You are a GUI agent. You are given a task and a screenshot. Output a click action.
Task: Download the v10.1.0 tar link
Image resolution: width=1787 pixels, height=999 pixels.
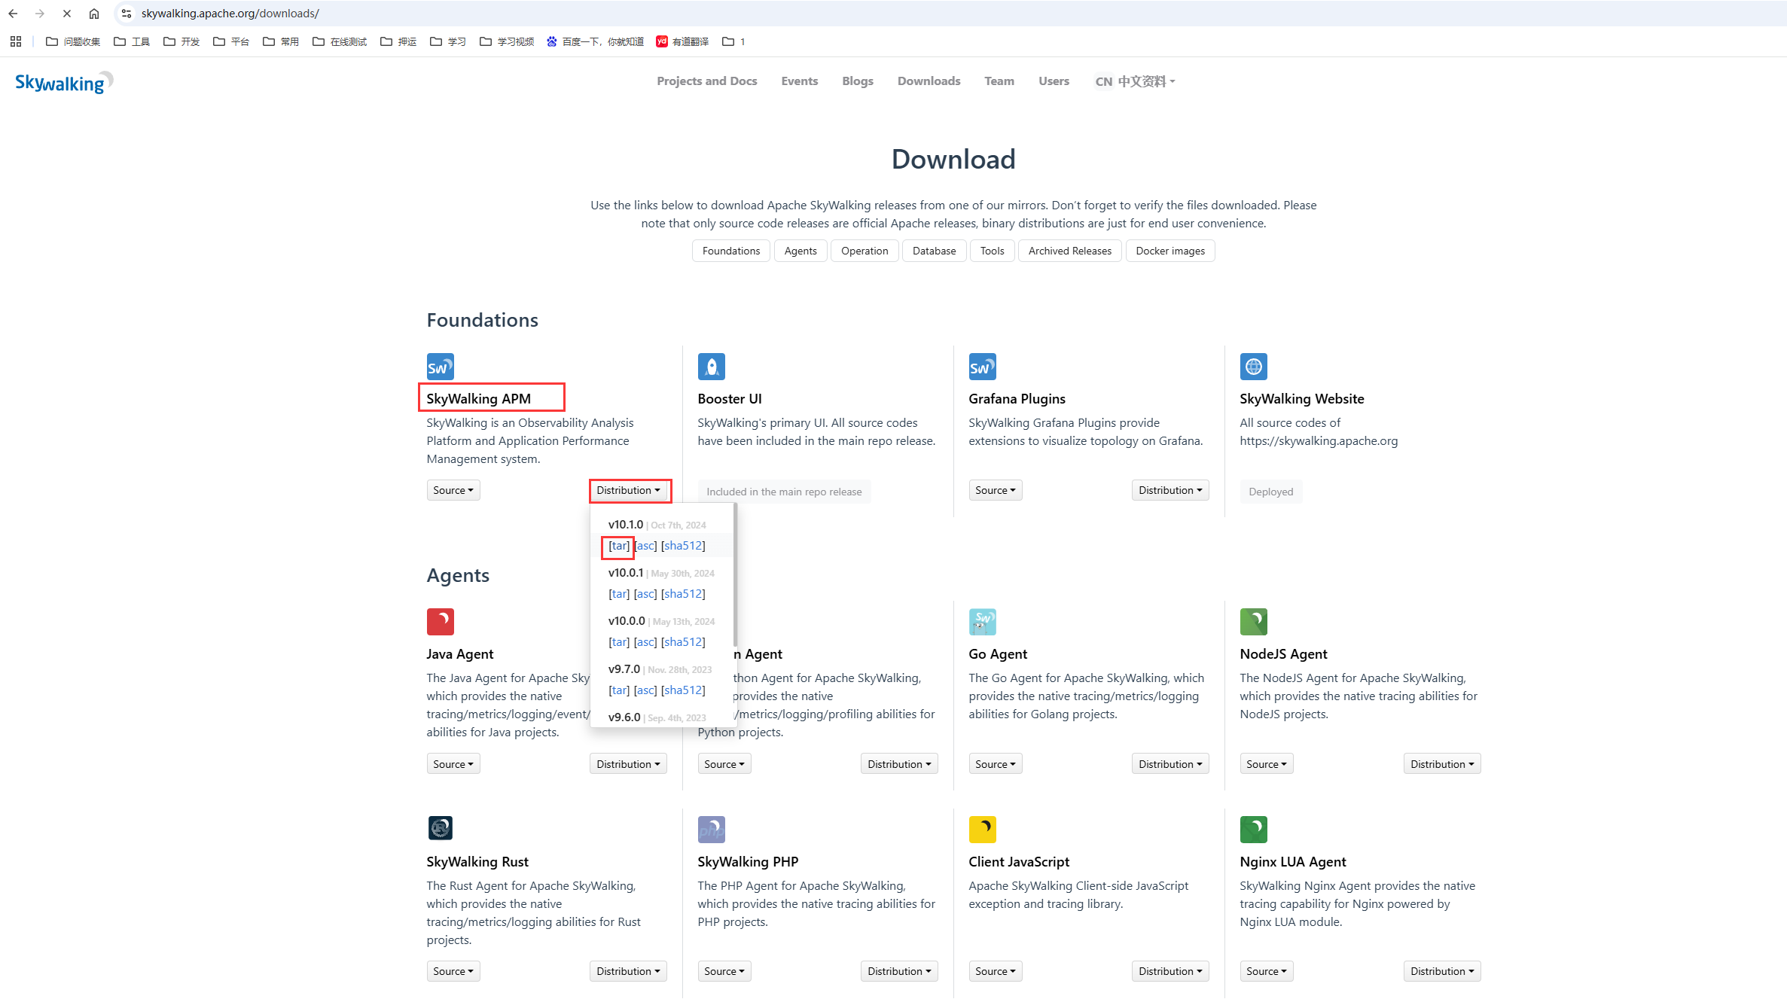(x=618, y=546)
